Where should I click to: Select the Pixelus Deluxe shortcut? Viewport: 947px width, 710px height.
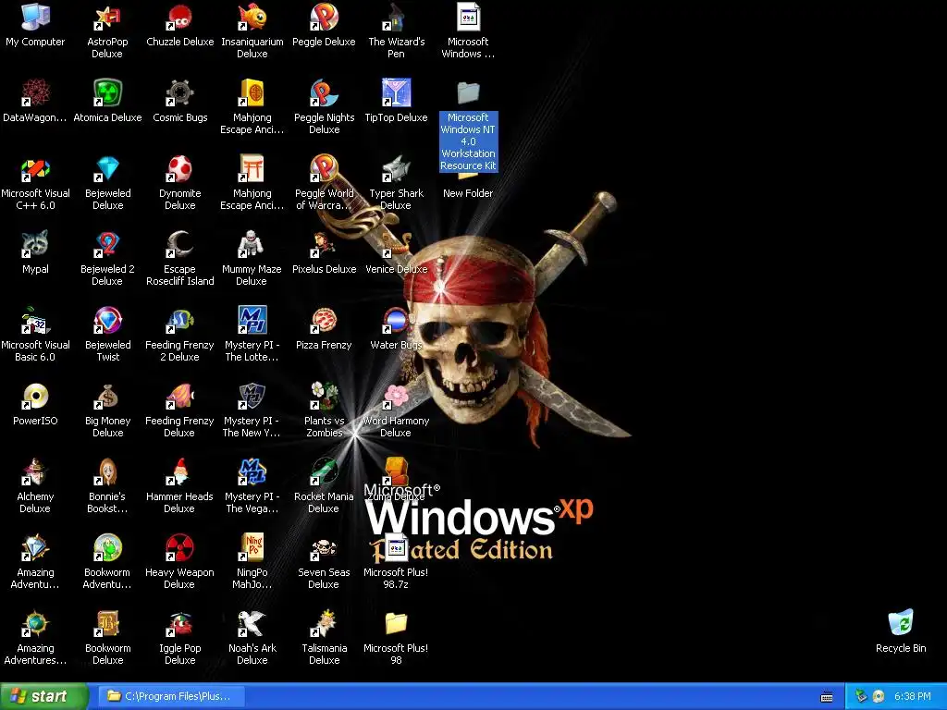coord(324,244)
